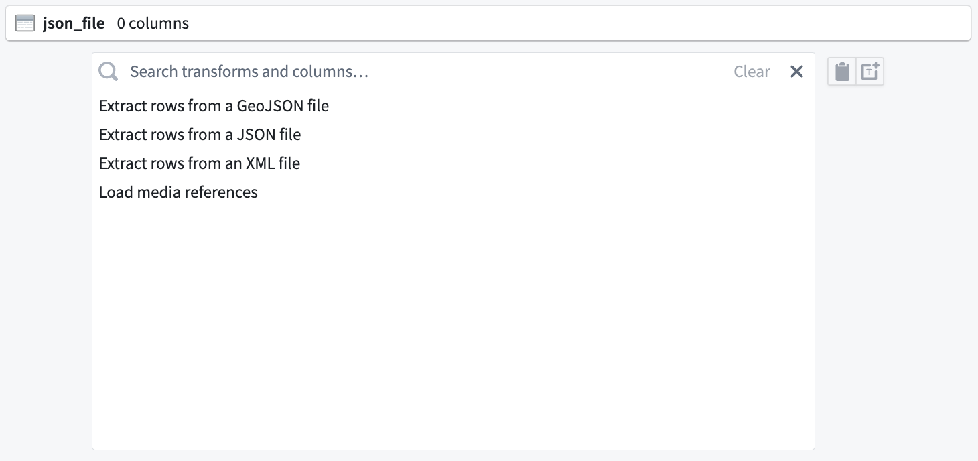Click the placeholder text in the search box
Image resolution: width=978 pixels, height=461 pixels.
249,72
